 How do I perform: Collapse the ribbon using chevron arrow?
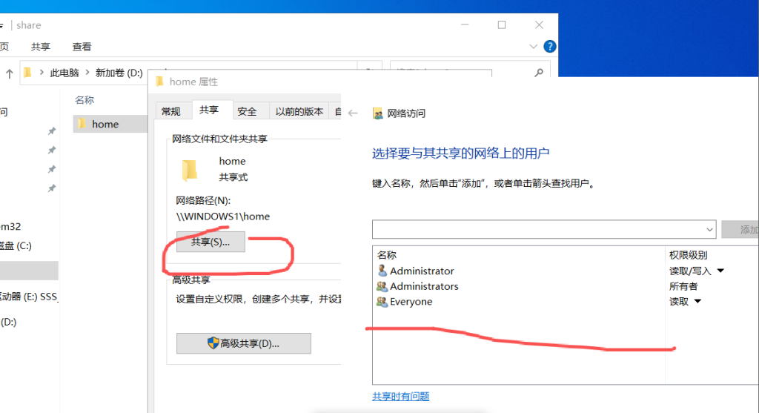(x=533, y=47)
